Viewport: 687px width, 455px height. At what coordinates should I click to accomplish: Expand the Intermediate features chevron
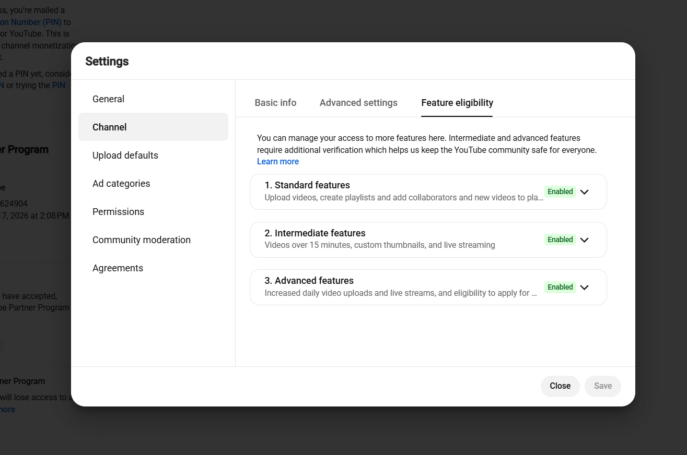coord(584,240)
